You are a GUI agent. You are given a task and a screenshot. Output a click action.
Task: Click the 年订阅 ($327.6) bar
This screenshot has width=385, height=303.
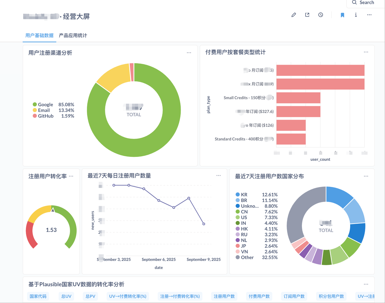298,112
